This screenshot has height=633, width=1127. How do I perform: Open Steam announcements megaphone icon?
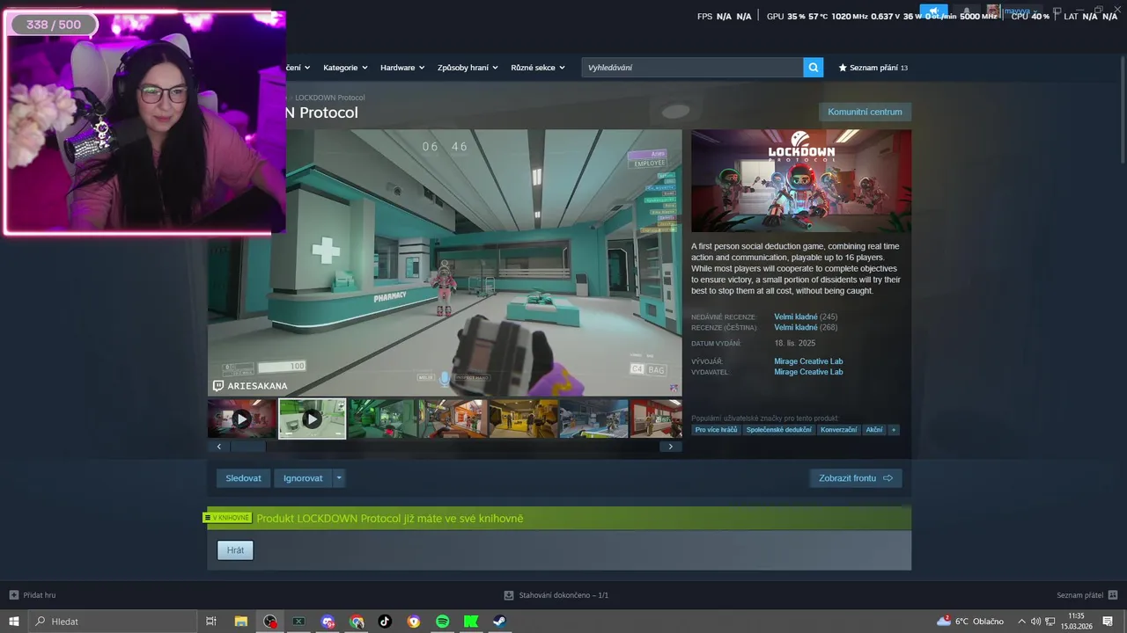click(x=934, y=12)
